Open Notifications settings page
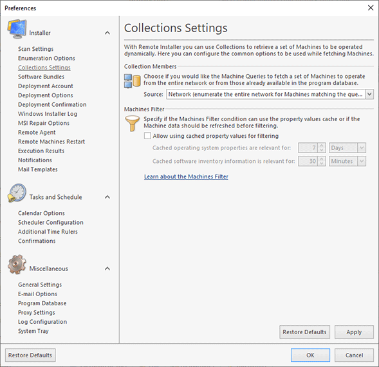Viewport: 379px width, 367px height. click(35, 160)
